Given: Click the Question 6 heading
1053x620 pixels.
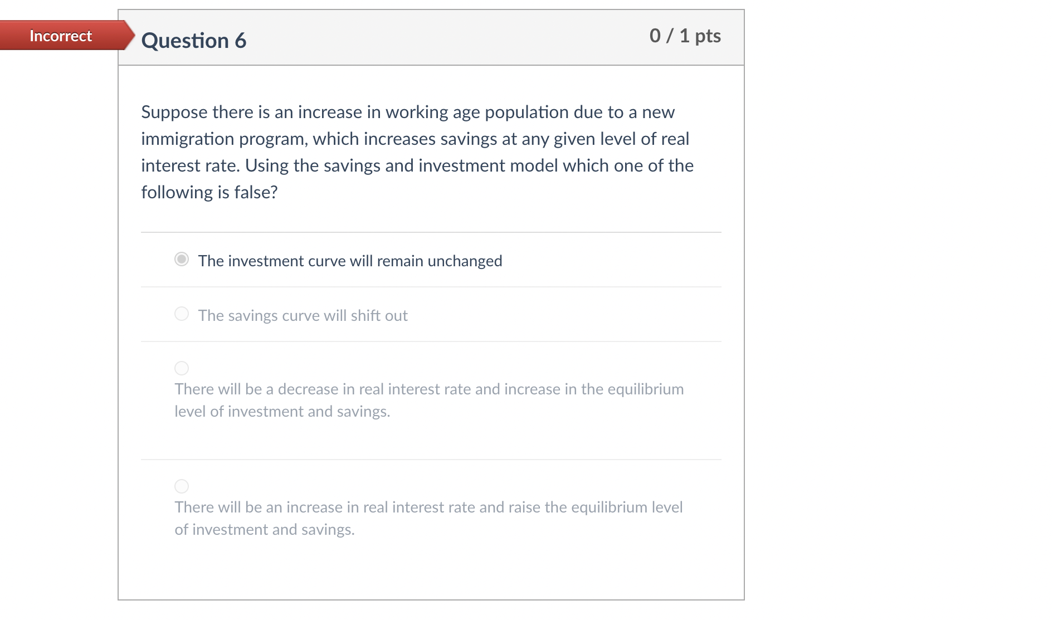Looking at the screenshot, I should [194, 40].
